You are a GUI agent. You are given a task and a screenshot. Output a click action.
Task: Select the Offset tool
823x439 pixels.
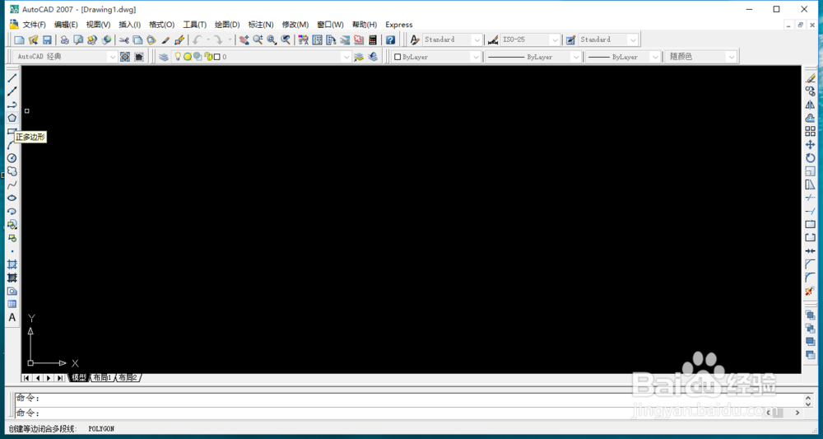811,118
